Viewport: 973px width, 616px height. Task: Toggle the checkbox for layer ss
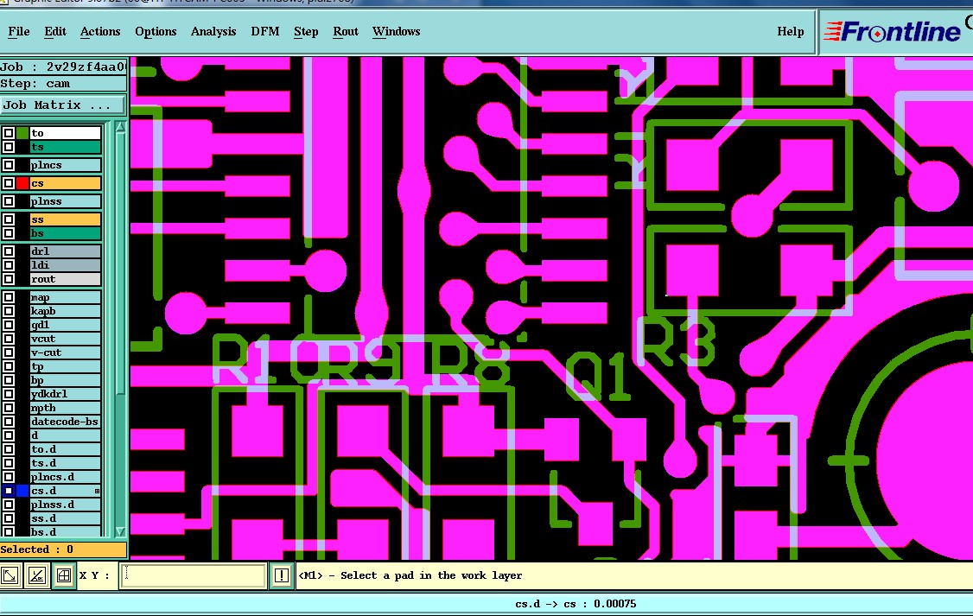click(x=8, y=219)
